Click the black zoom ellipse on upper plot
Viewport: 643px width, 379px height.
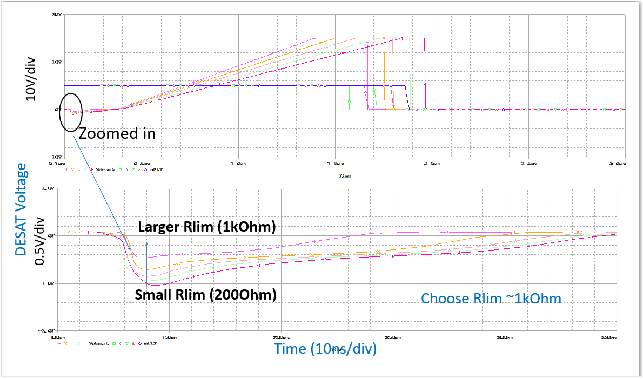click(x=71, y=112)
